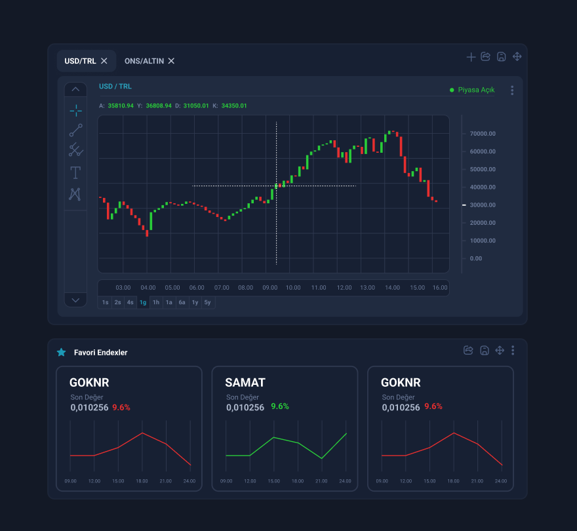This screenshot has height=531, width=577.
Task: Click the move icon in the Favori Endexler panel
Action: pos(500,351)
